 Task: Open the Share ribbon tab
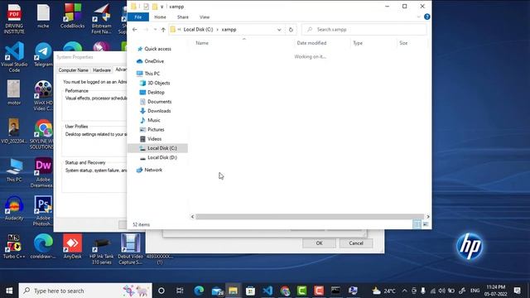[182, 17]
